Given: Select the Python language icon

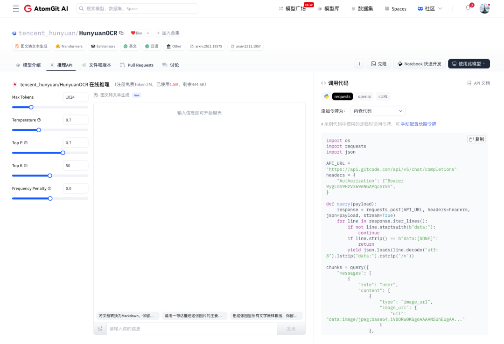Looking at the screenshot, I should click(x=326, y=96).
